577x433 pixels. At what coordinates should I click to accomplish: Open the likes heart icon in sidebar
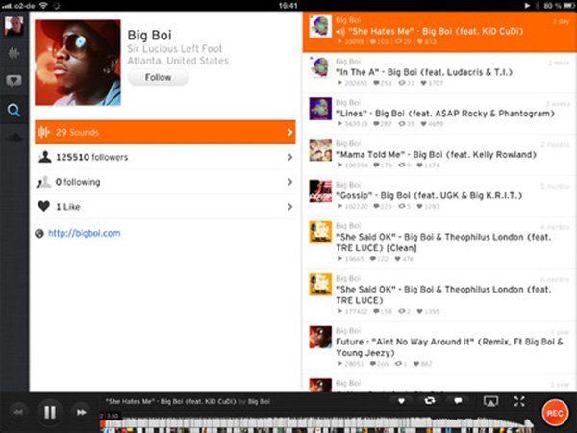pos(14,80)
